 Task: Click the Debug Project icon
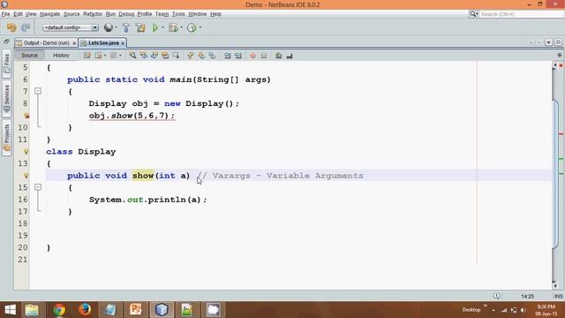[173, 27]
